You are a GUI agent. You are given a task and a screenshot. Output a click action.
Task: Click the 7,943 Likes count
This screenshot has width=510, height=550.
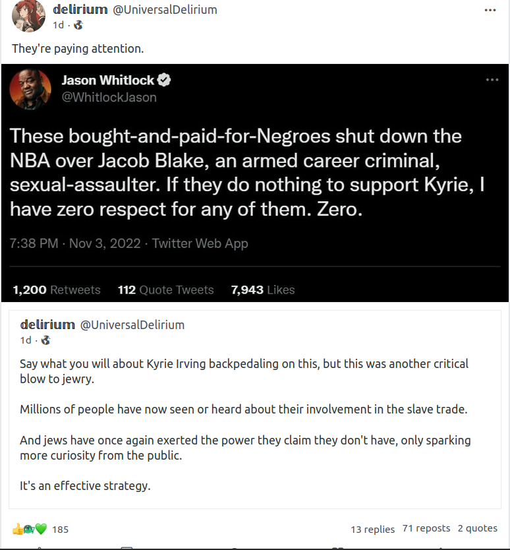[262, 290]
